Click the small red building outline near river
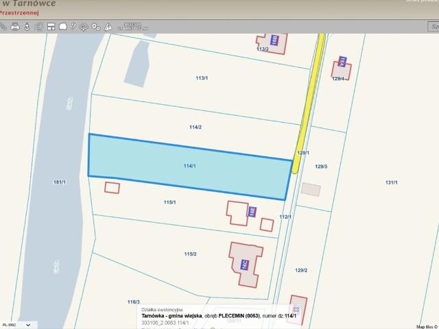 click(x=112, y=188)
